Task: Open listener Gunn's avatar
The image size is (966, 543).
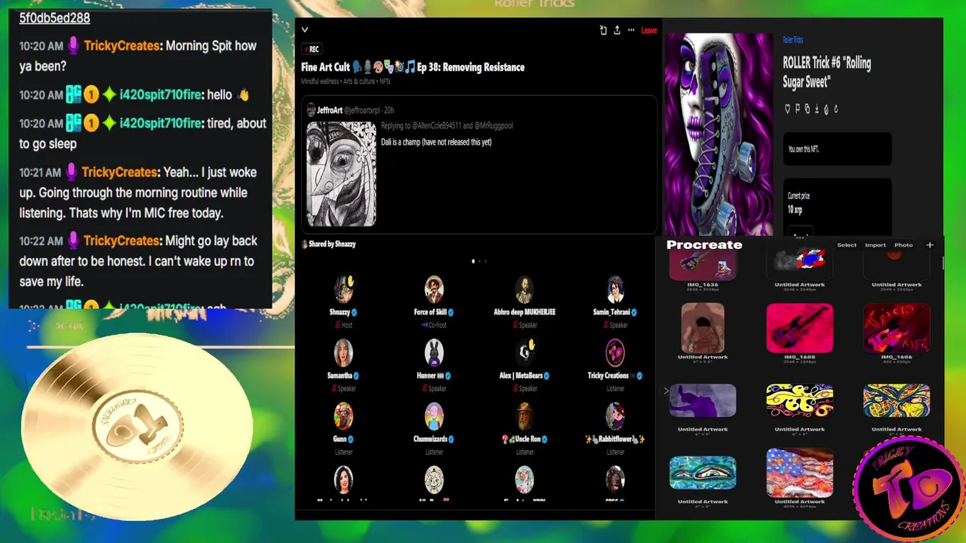Action: pos(343,416)
